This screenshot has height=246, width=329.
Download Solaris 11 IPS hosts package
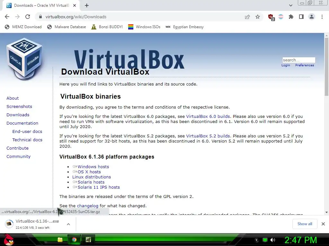[99, 187]
